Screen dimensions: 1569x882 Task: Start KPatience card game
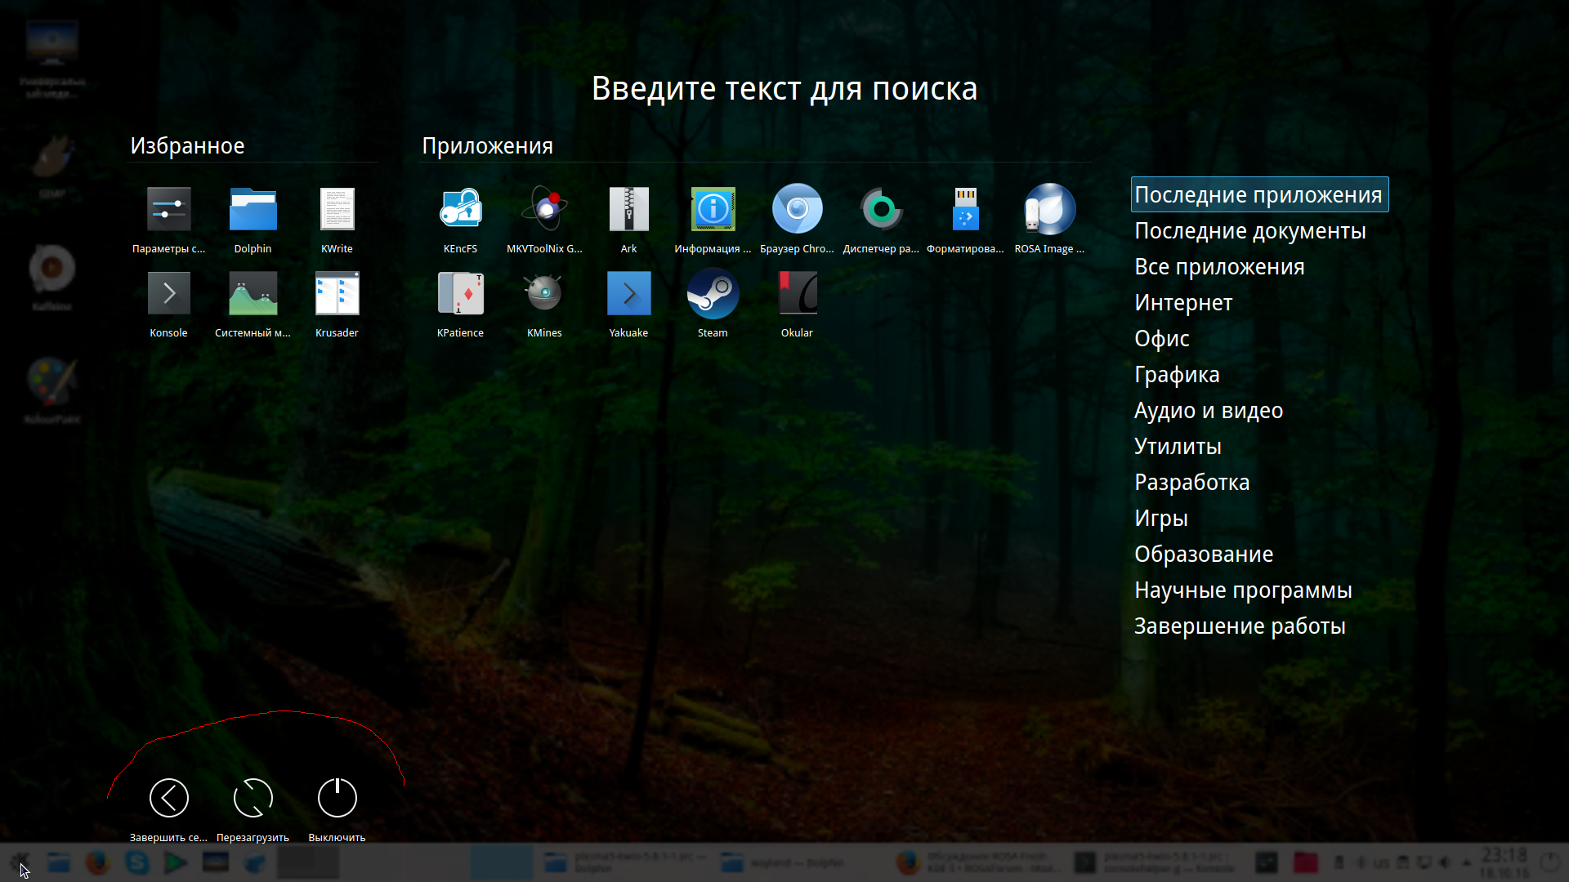click(x=460, y=296)
